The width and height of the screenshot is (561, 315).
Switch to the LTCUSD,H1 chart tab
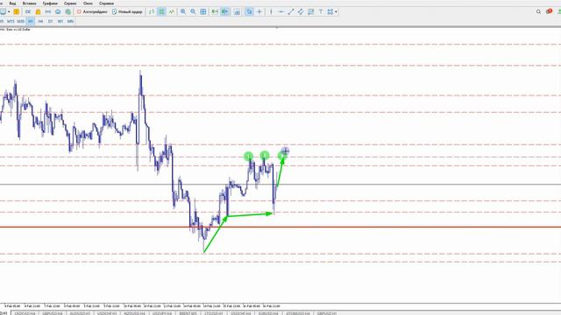(x=214, y=313)
